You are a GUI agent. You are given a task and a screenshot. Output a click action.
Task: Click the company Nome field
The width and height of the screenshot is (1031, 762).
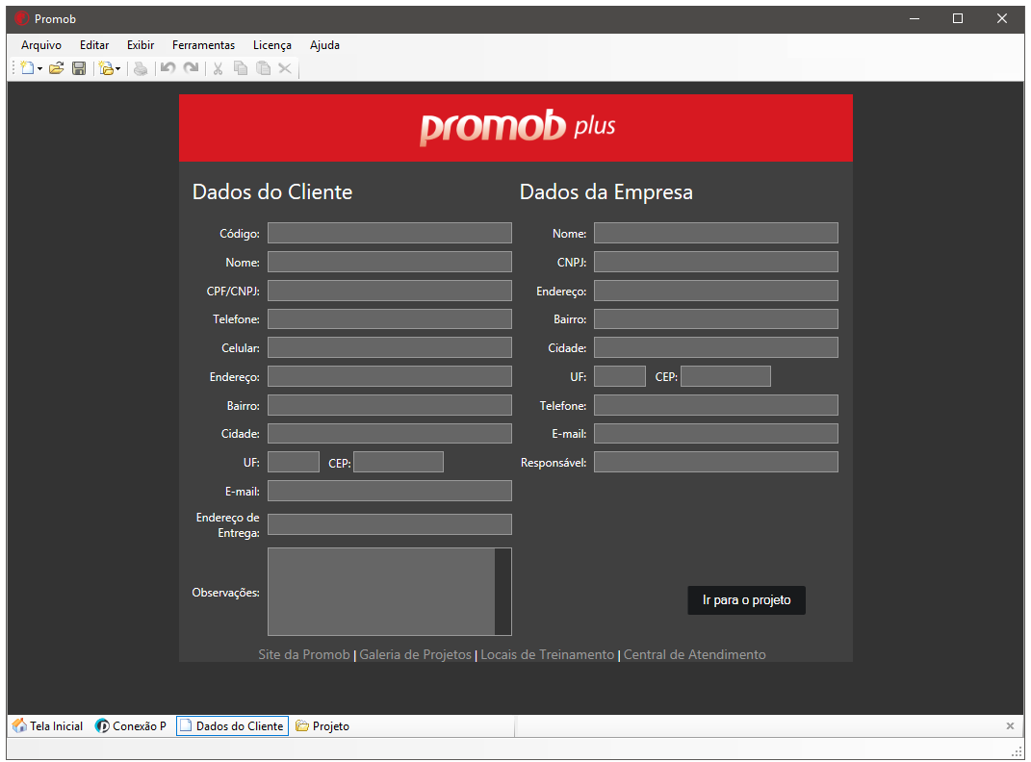[x=716, y=233]
